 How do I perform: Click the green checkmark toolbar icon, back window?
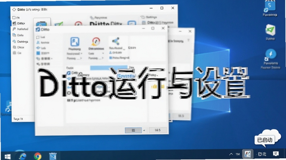tap(59, 23)
